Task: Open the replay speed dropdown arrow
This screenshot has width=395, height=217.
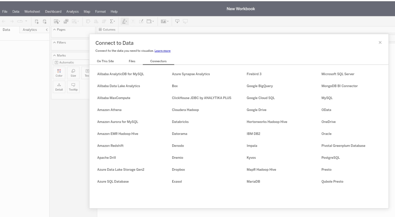Action: [26, 21]
